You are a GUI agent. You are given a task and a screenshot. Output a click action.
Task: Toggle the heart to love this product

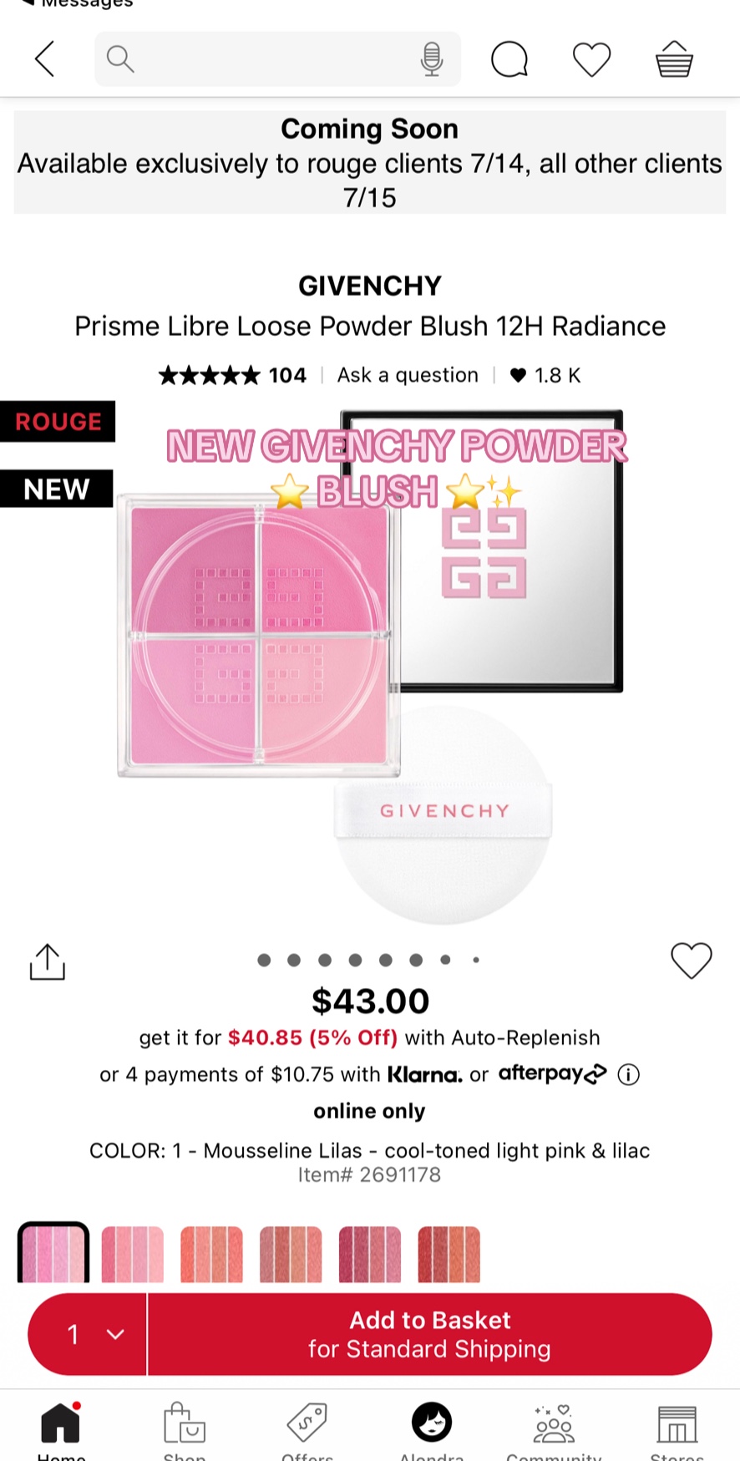tap(692, 961)
